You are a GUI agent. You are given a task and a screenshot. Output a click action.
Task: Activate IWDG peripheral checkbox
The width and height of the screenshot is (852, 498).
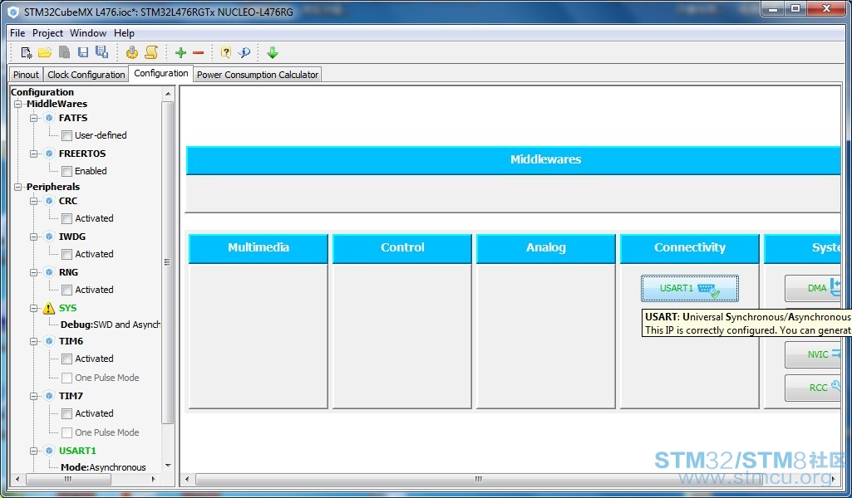[x=66, y=255]
